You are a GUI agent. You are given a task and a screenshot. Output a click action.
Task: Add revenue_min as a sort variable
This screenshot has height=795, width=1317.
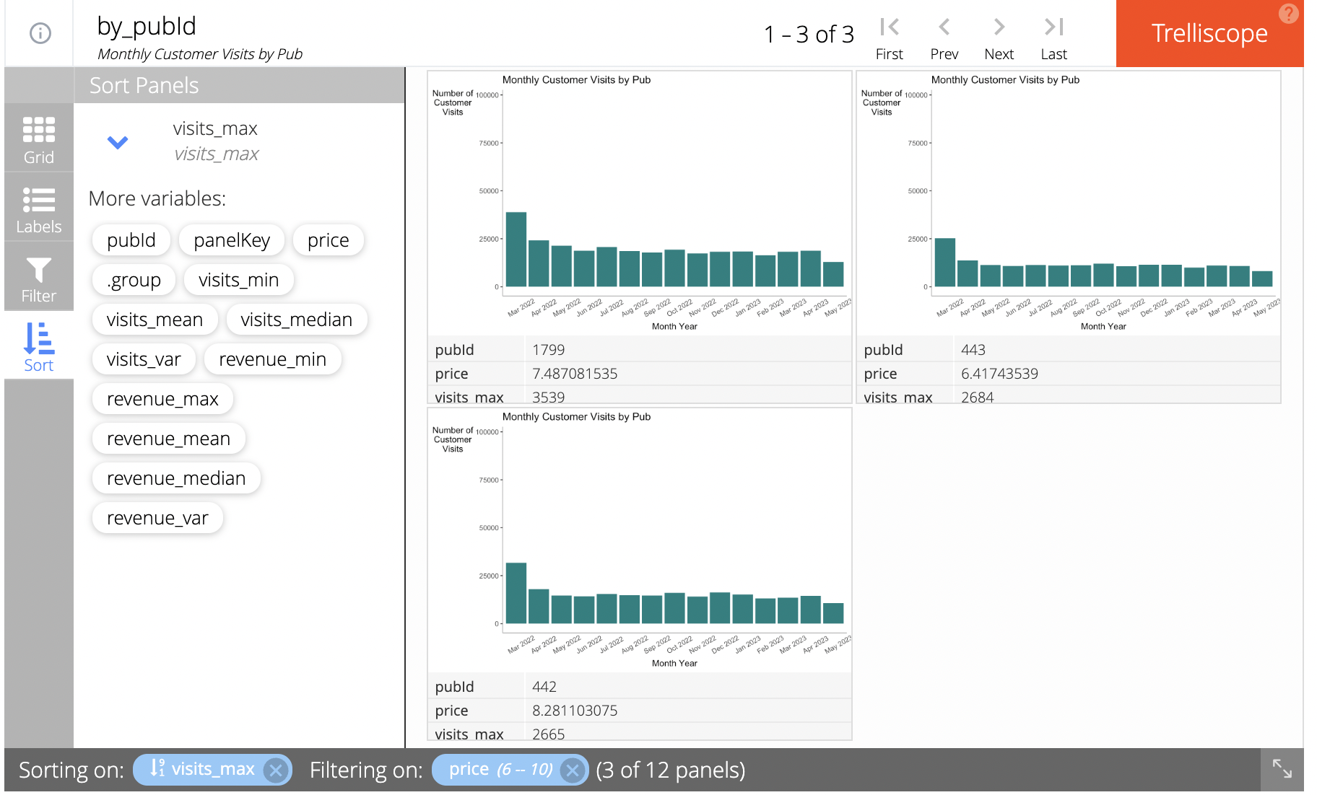273,359
